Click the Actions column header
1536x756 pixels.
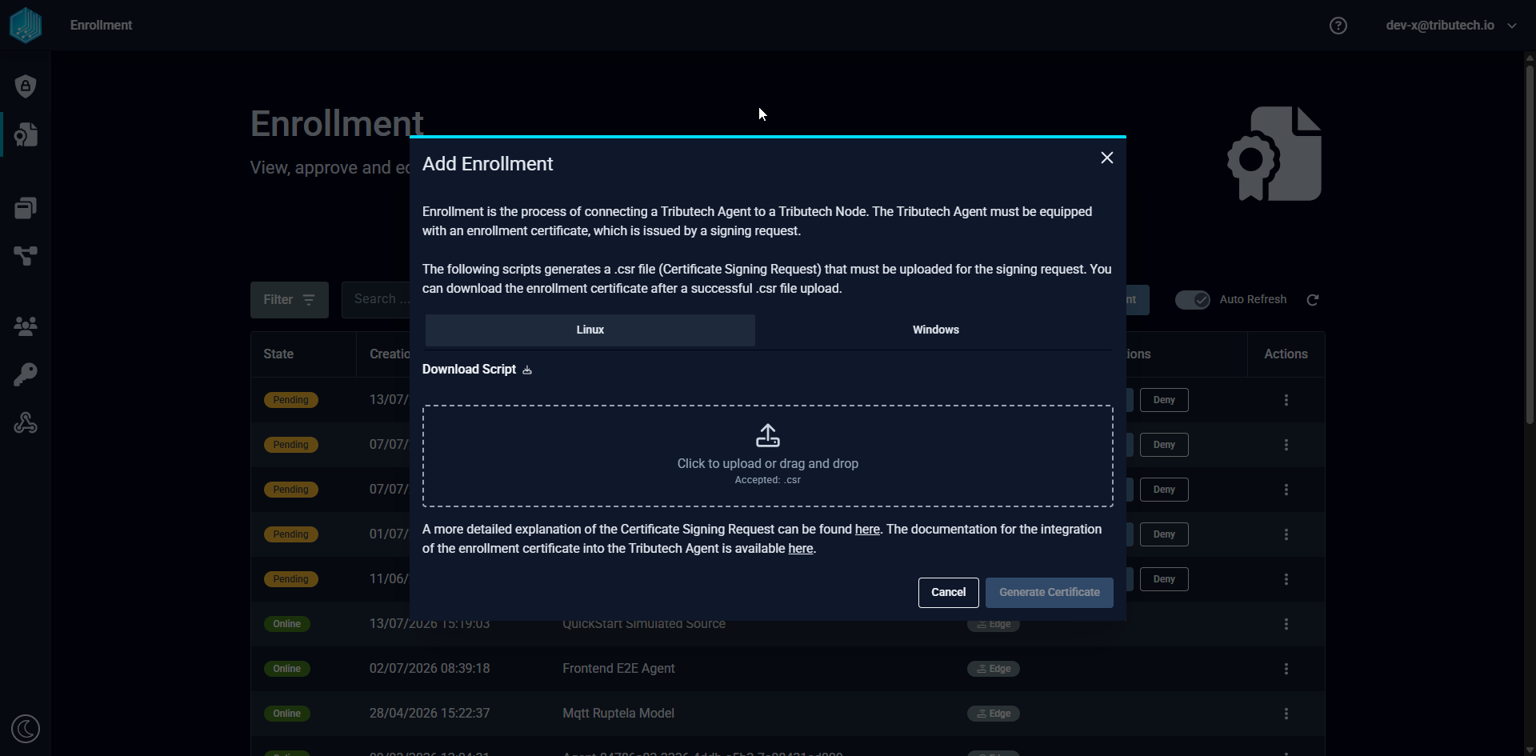1286,354
